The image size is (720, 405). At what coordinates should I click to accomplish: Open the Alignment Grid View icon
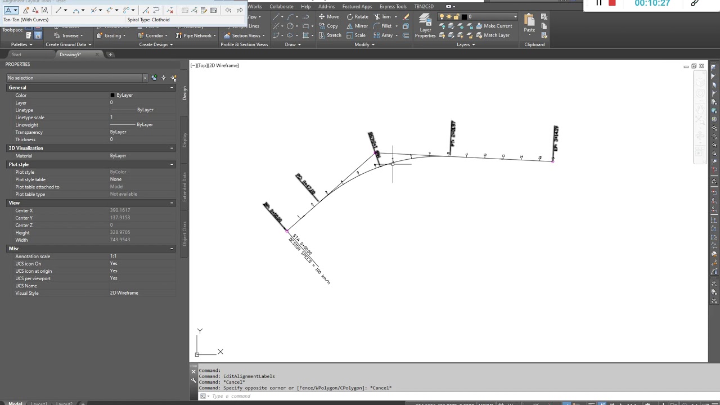coord(213,10)
